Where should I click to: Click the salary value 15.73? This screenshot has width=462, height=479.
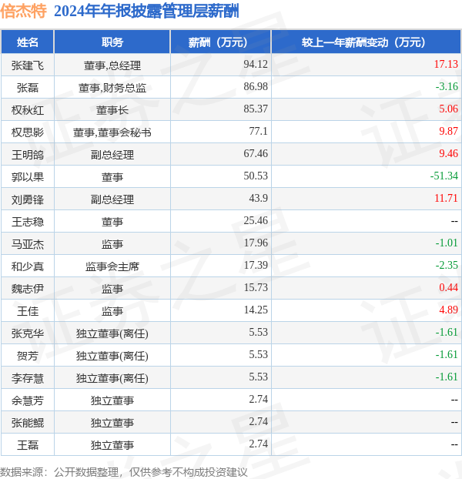[256, 287]
